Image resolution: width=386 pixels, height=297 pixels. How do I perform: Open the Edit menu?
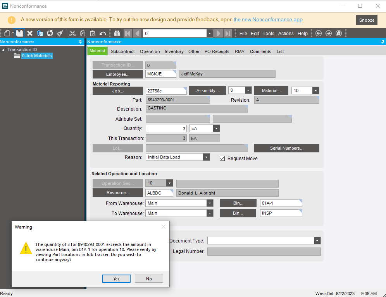255,33
